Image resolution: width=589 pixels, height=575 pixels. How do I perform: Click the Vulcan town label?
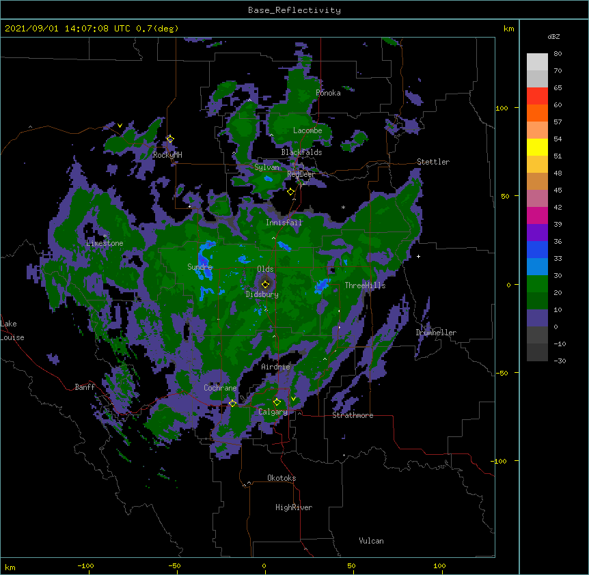click(371, 541)
